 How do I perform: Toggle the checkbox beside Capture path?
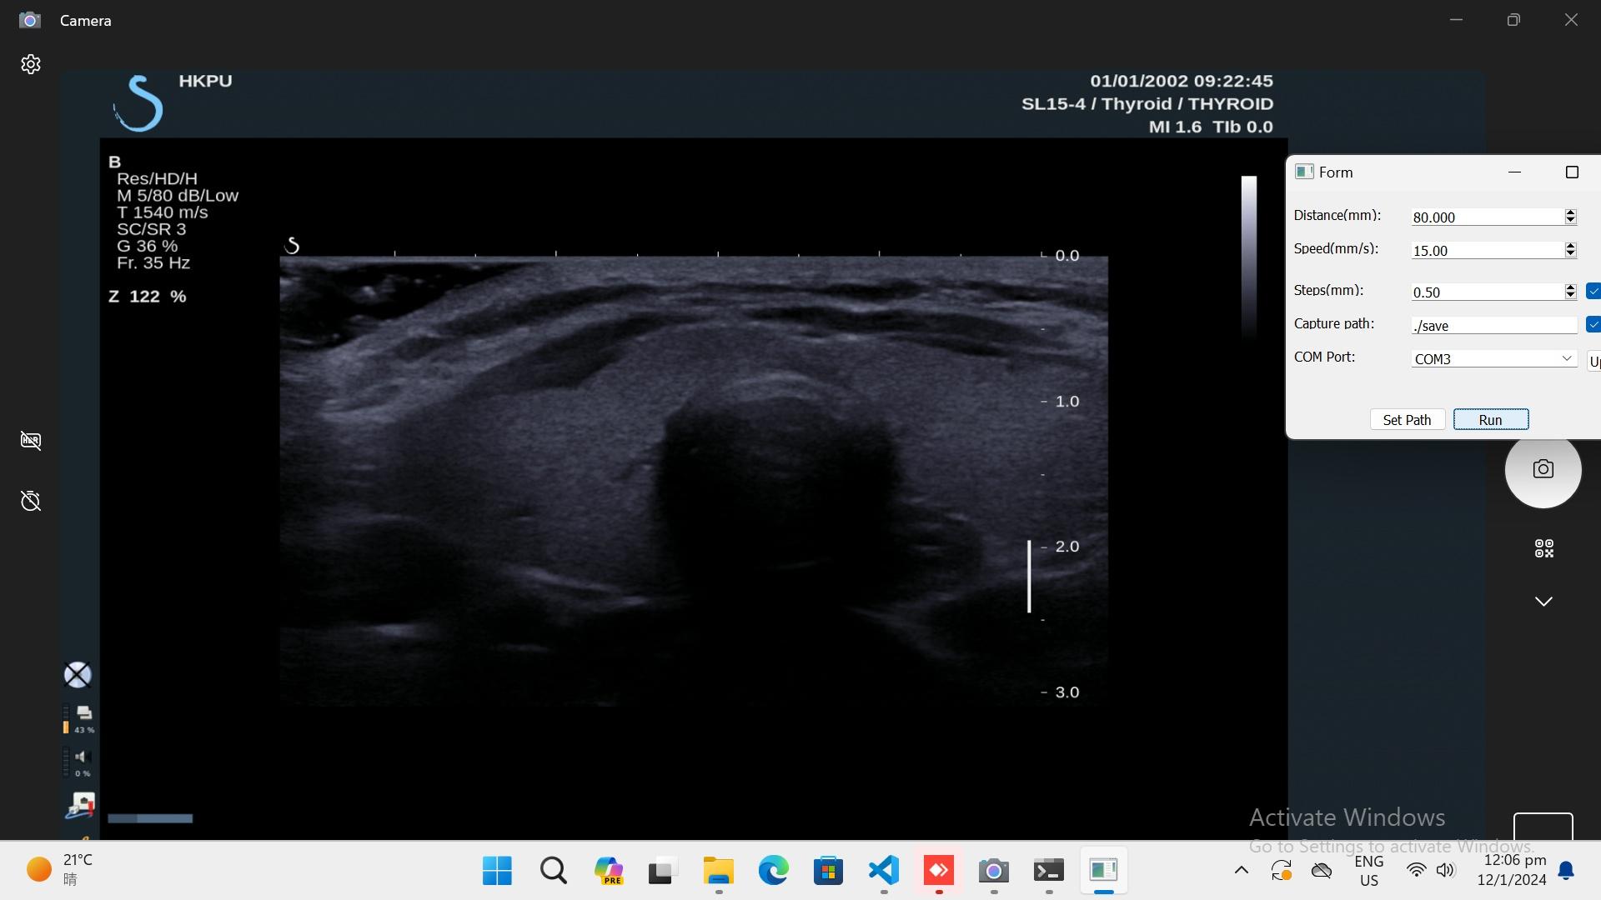1593,324
